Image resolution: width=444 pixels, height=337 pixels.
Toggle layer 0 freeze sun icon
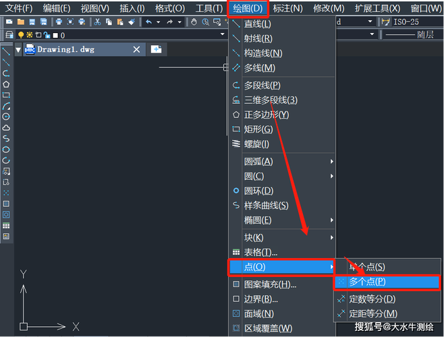[30, 35]
